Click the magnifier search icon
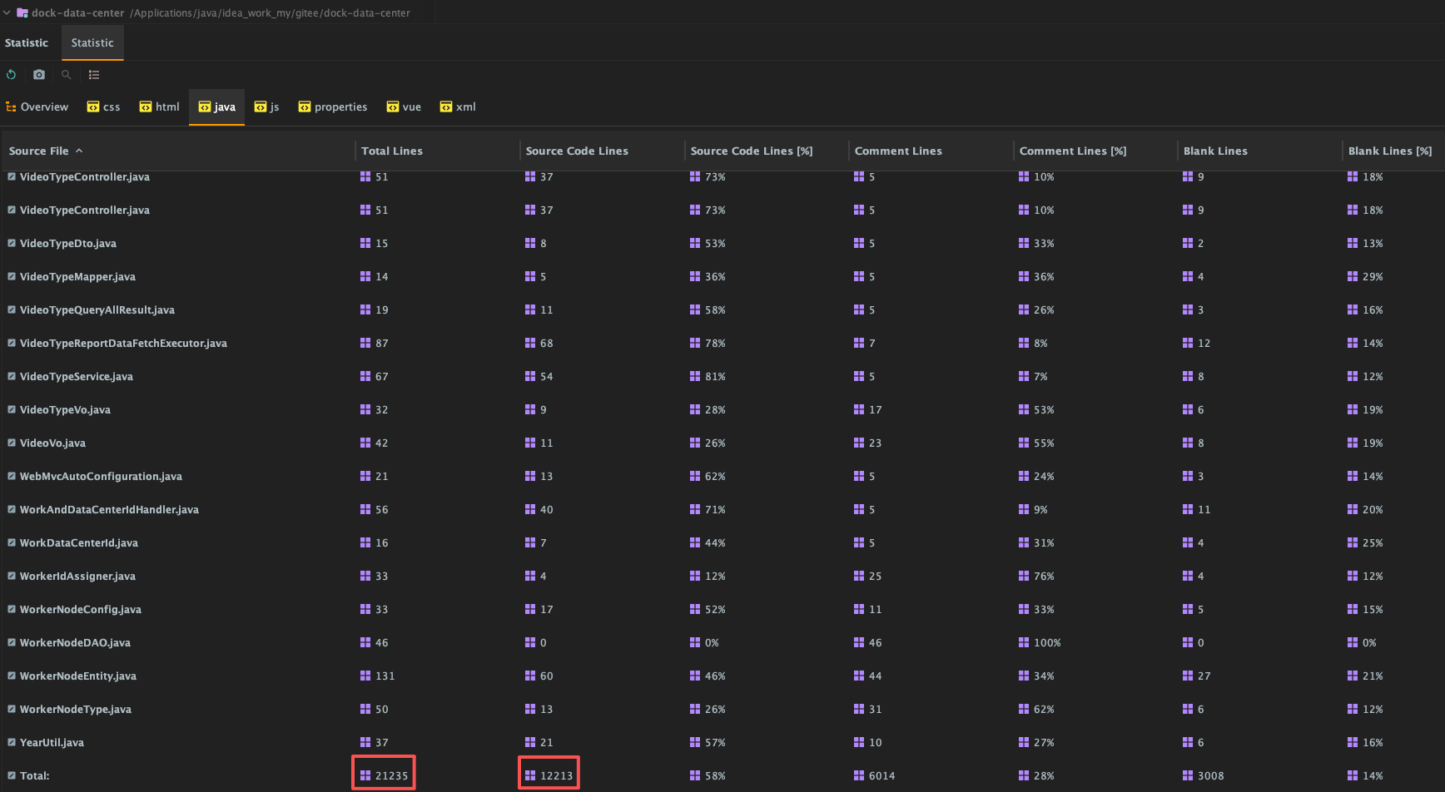 67,75
